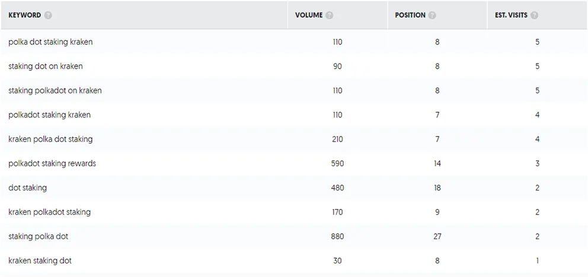Viewport: 588px width, 277px height.
Task: Click kraken polkadot staking keyword
Action: click(50, 212)
